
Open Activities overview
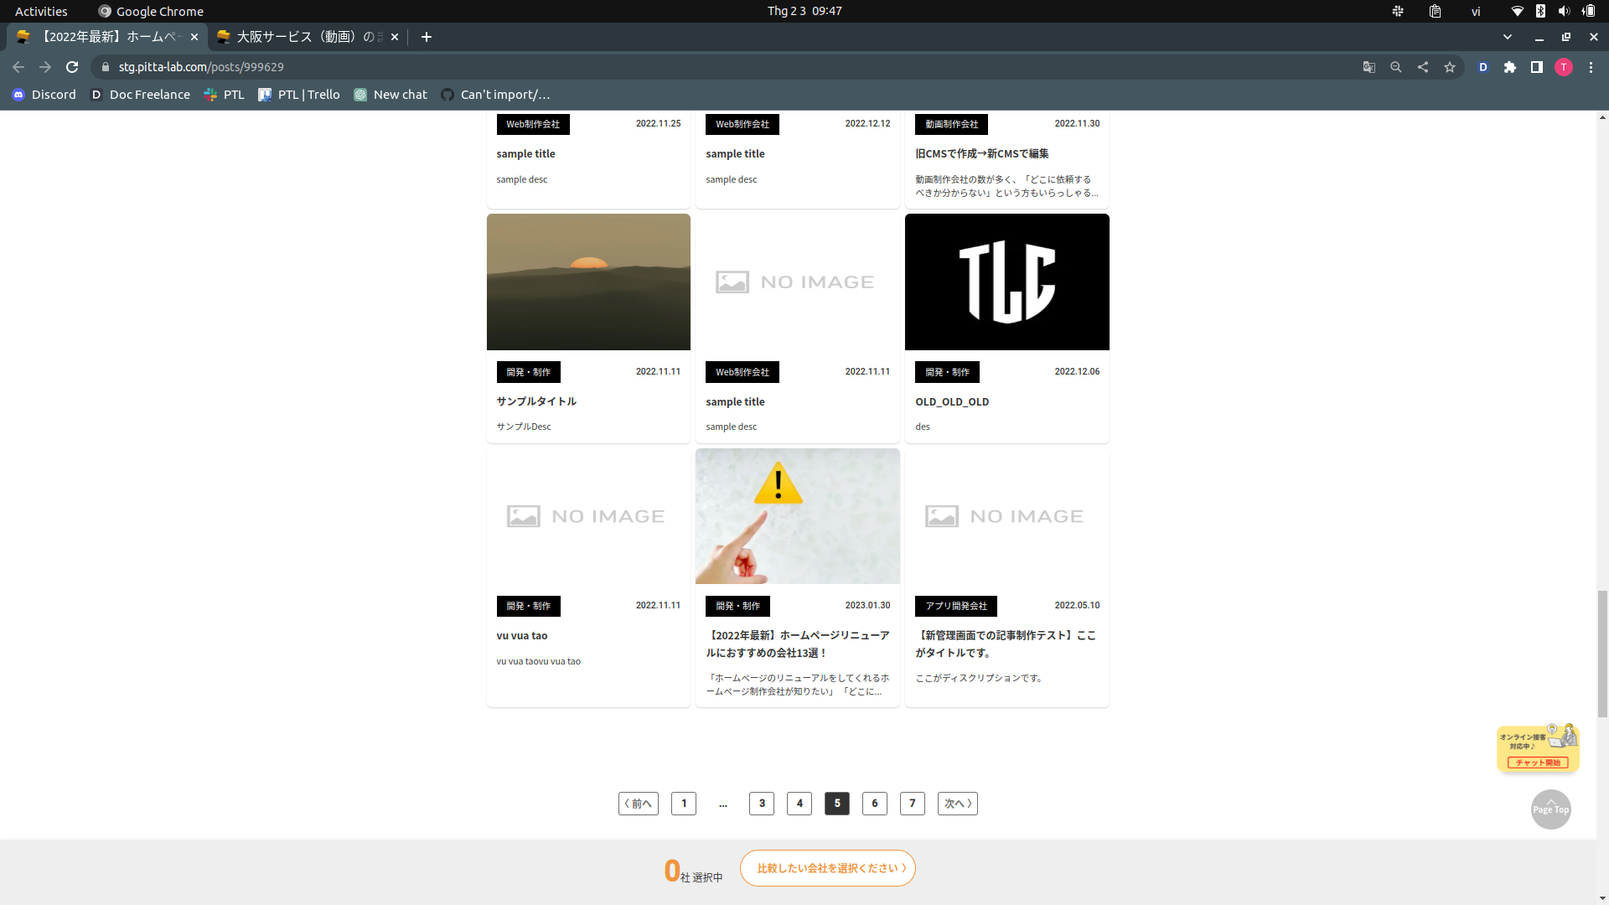[41, 11]
